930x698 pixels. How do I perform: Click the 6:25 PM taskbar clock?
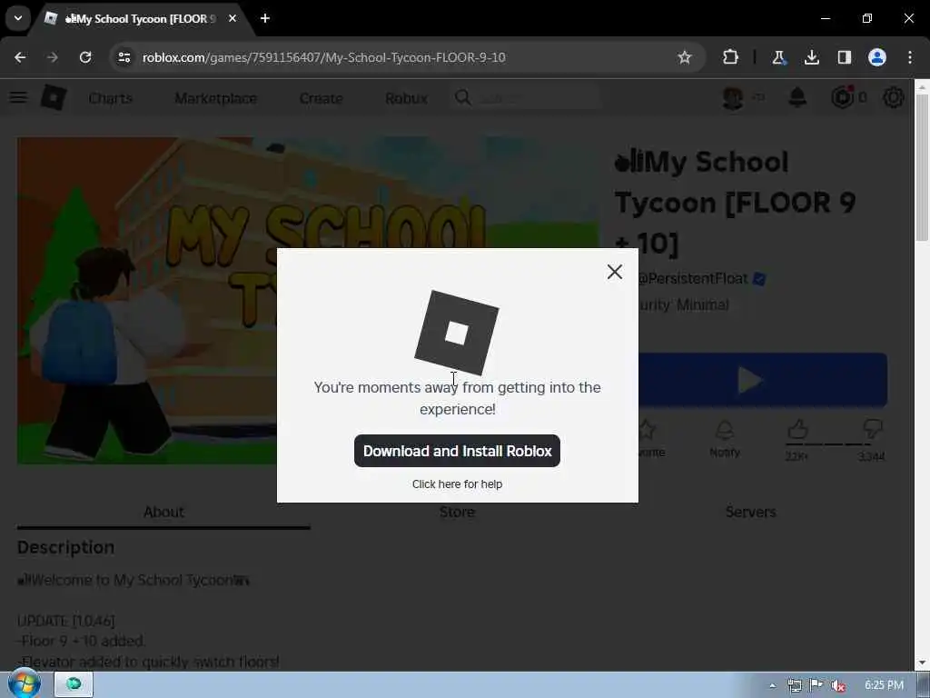pos(884,685)
